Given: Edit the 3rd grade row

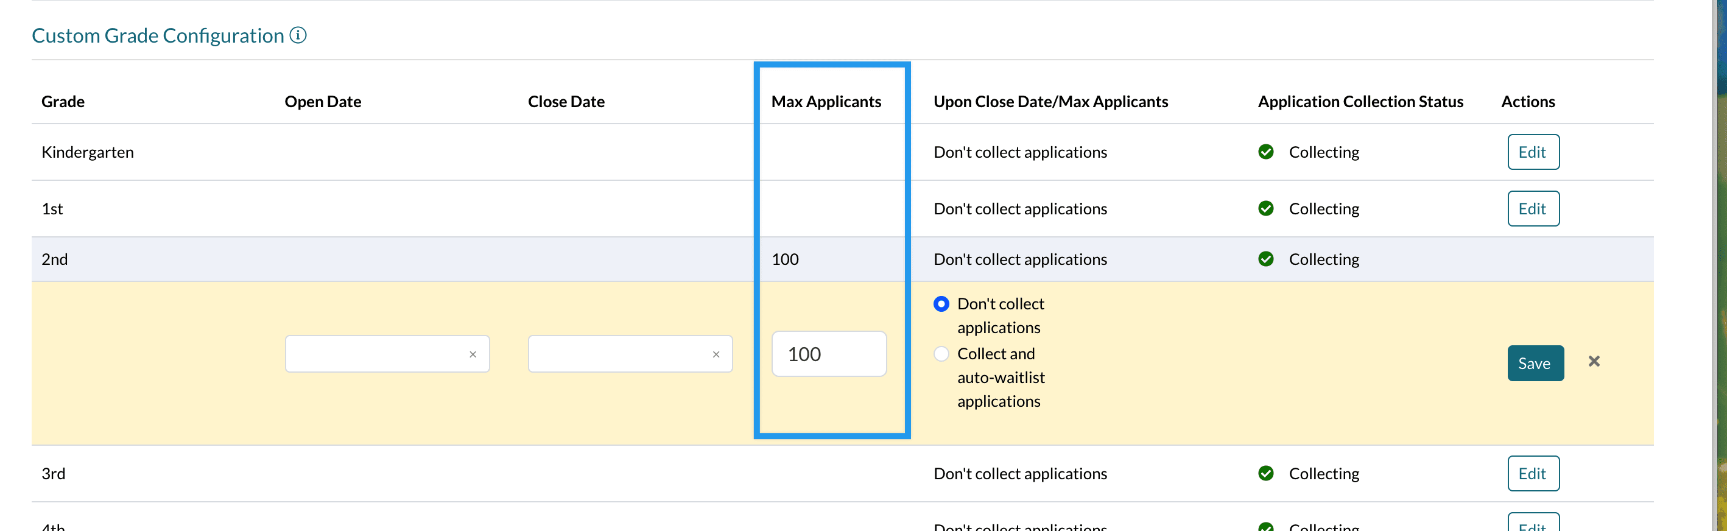Looking at the screenshot, I should (x=1533, y=473).
